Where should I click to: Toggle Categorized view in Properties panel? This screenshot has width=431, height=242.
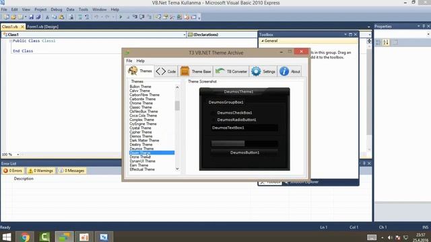click(x=378, y=42)
